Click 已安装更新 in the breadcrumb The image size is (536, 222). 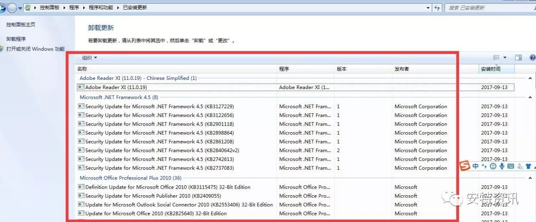tap(135, 8)
